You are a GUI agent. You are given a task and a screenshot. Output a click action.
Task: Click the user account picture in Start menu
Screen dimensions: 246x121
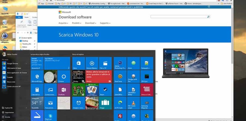tap(4, 54)
